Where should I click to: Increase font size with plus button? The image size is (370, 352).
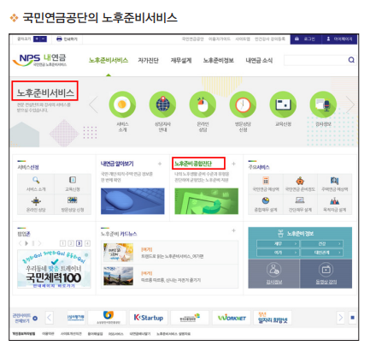[37, 39]
